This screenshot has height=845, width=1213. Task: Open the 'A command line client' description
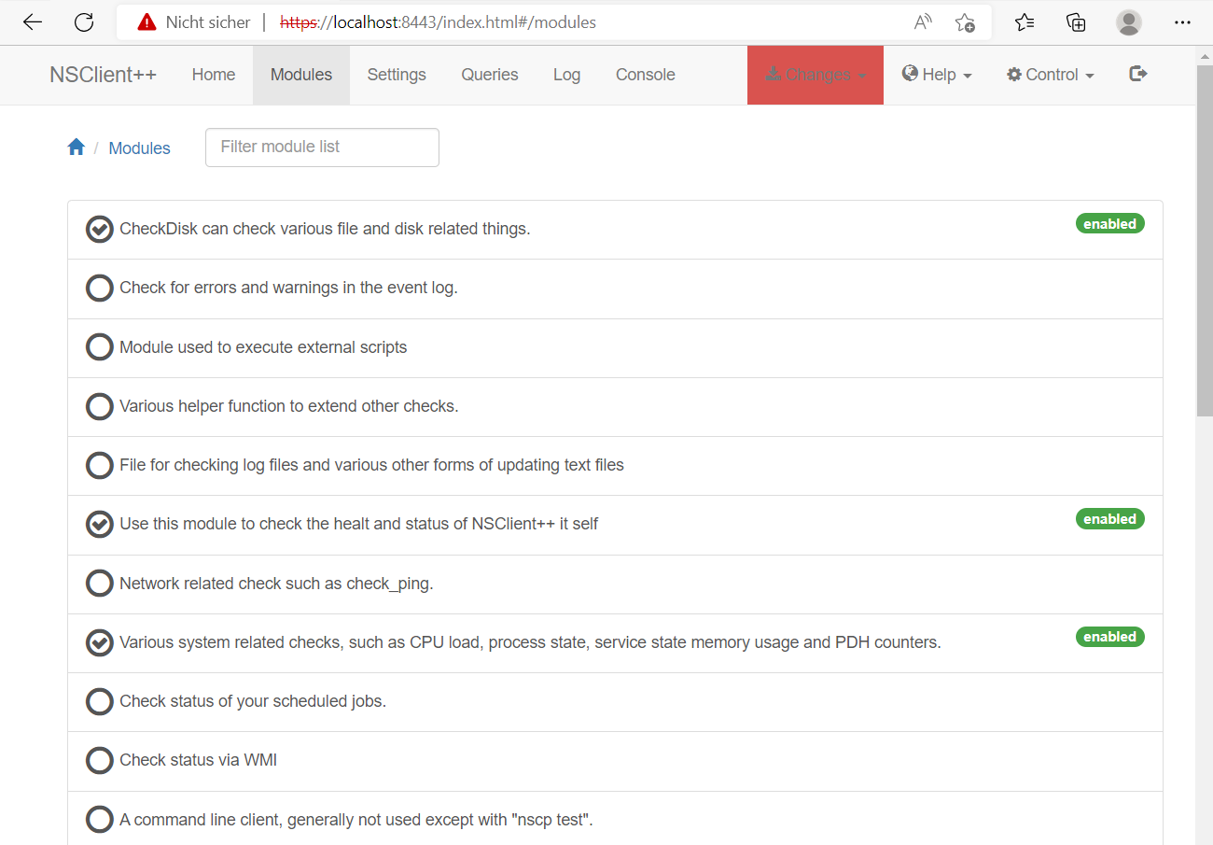(x=356, y=820)
